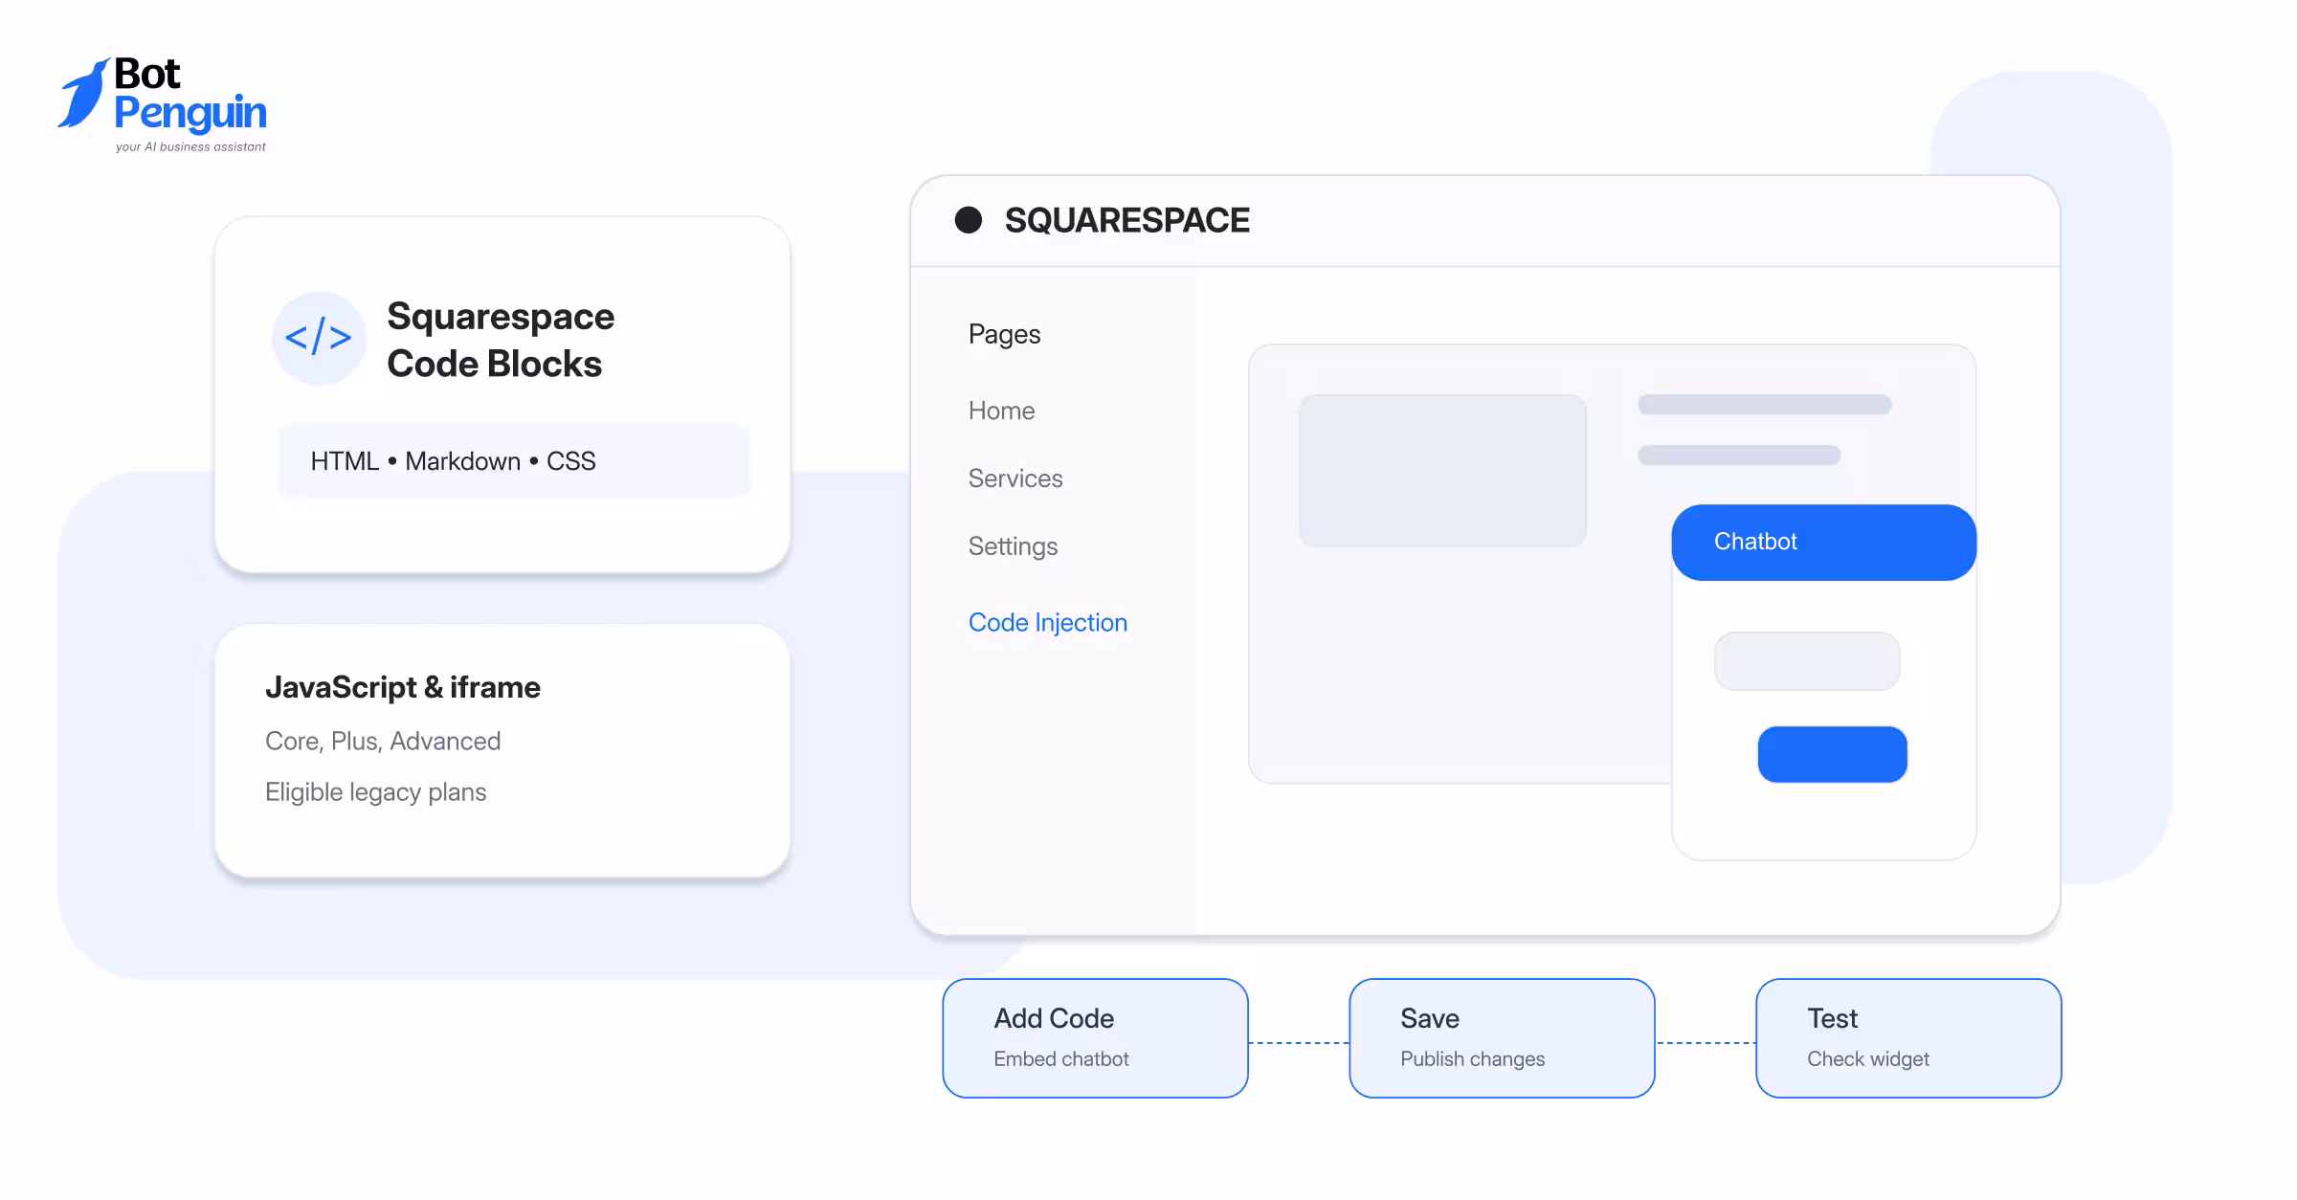
Task: Click the Embed chatbot subtitle
Action: click(x=1060, y=1059)
